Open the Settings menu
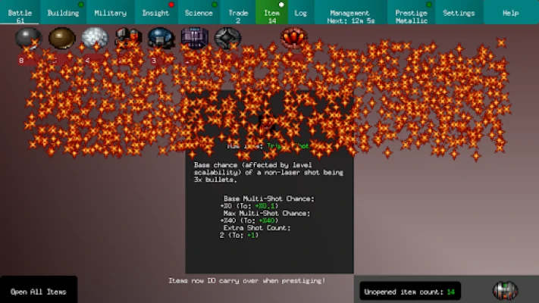This screenshot has height=303, width=539. pos(459,12)
